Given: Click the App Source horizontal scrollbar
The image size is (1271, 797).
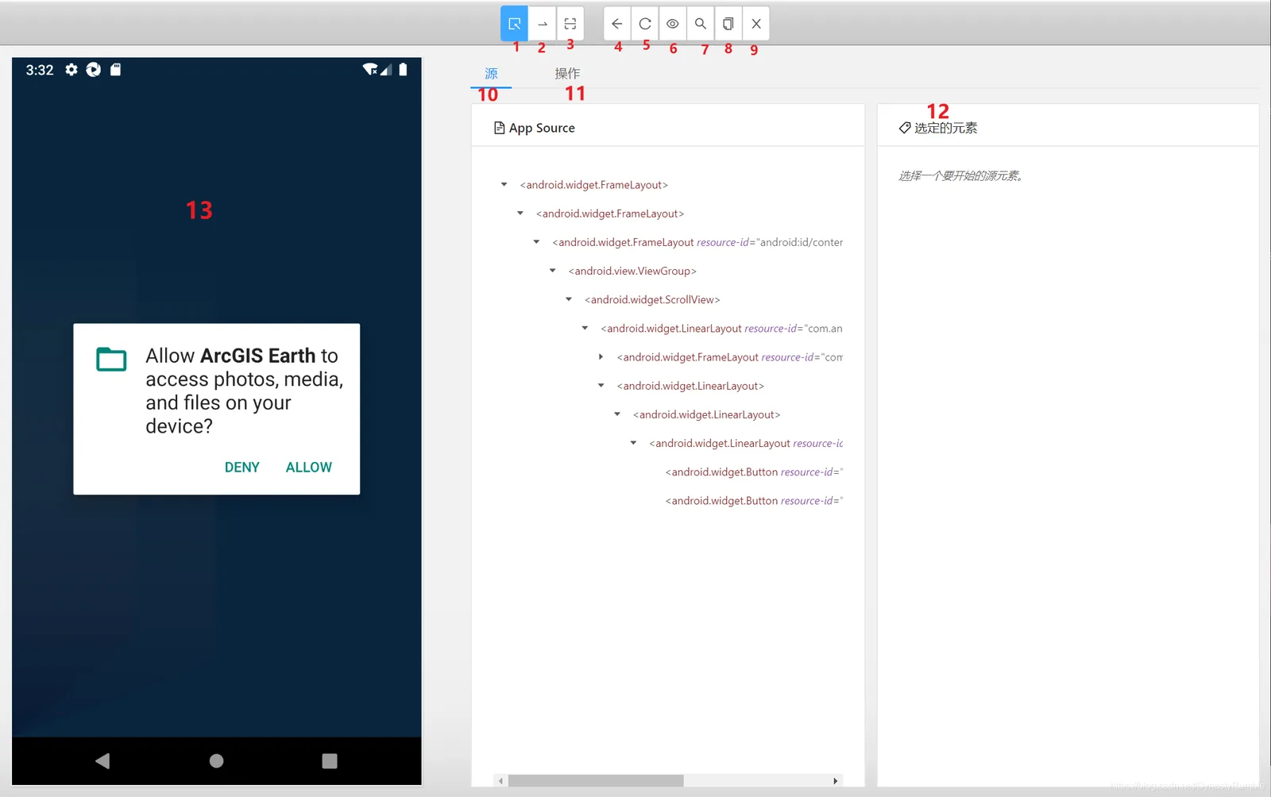Looking at the screenshot, I should pos(596,781).
